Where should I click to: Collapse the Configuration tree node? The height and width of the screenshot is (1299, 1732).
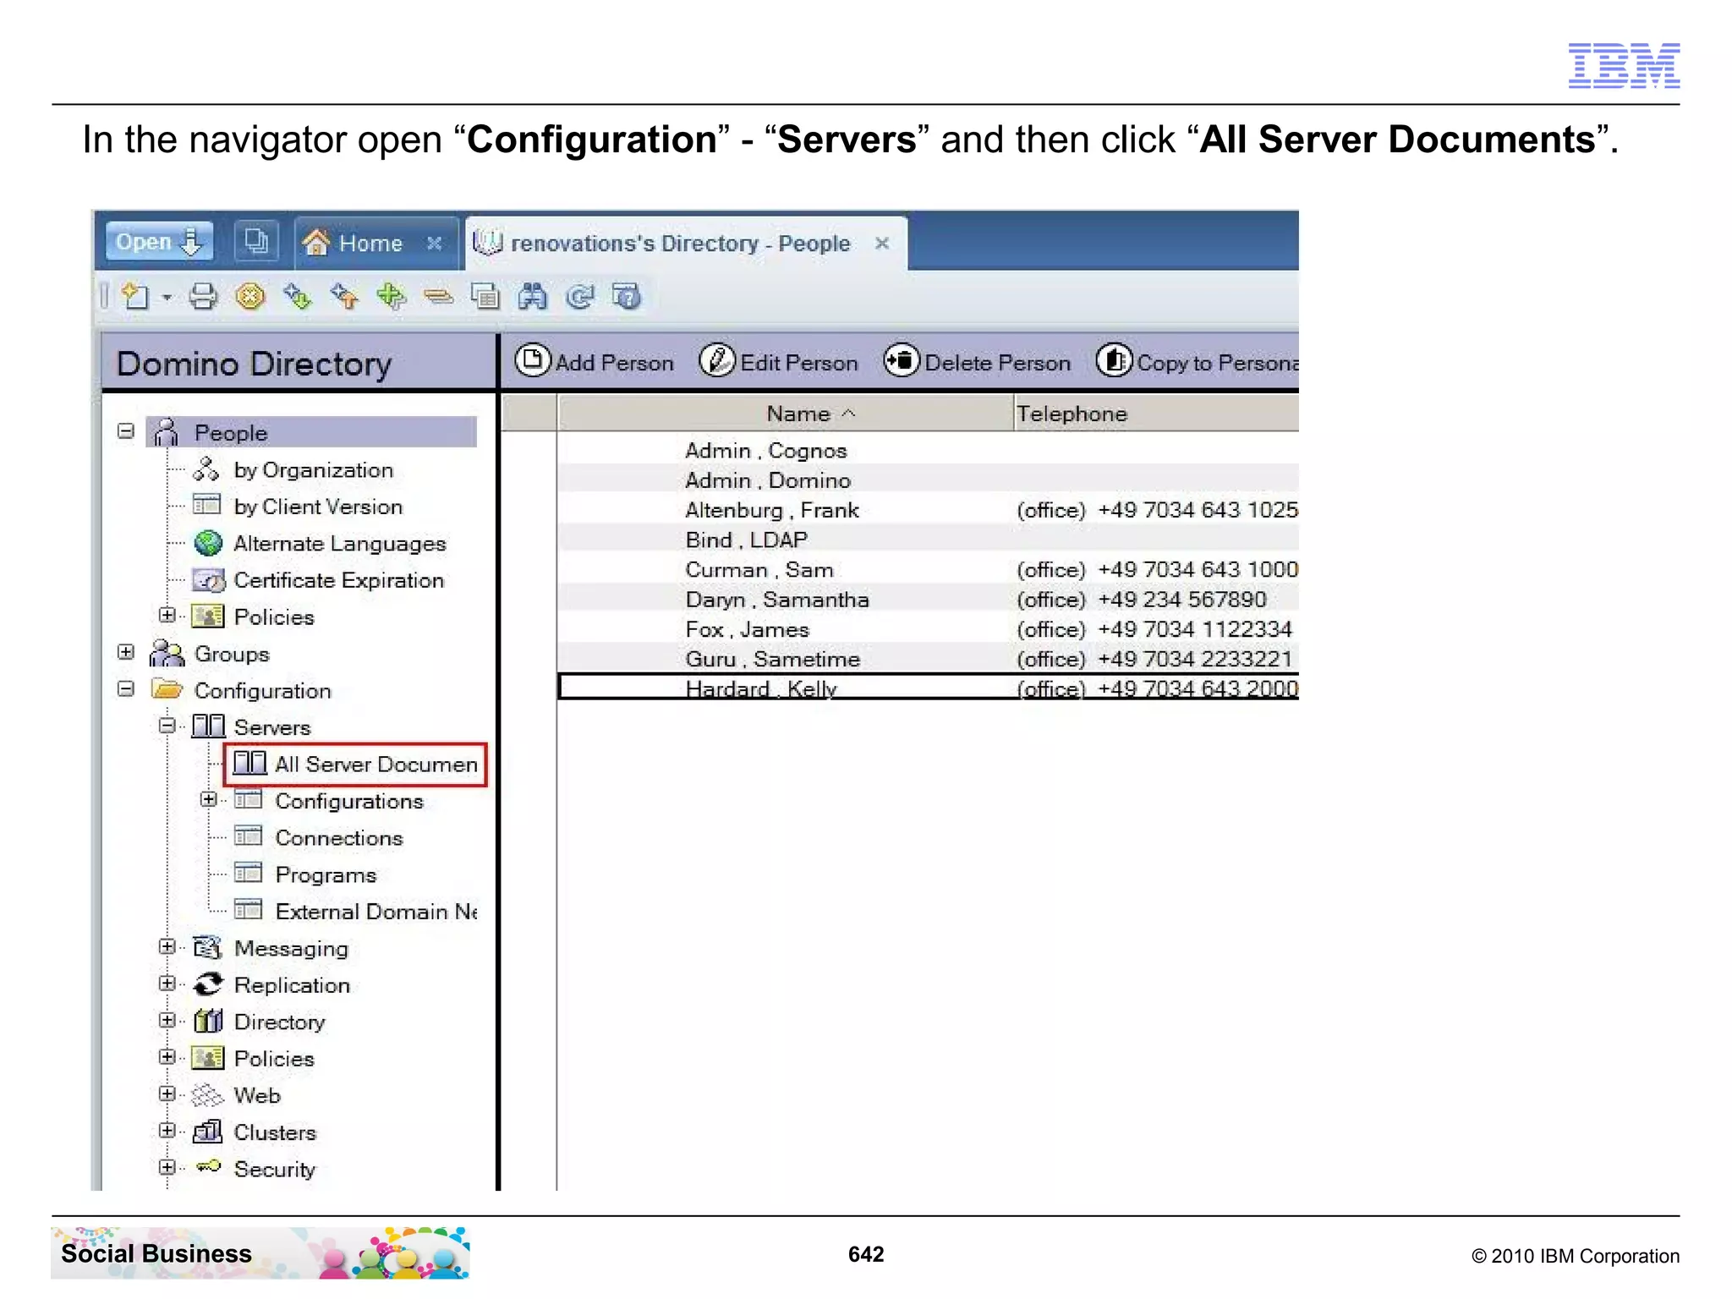tap(126, 689)
